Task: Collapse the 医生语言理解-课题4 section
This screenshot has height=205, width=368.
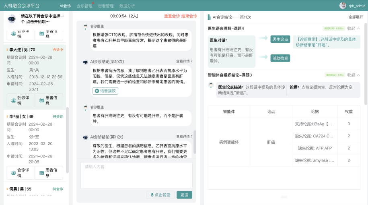Action: point(354,29)
